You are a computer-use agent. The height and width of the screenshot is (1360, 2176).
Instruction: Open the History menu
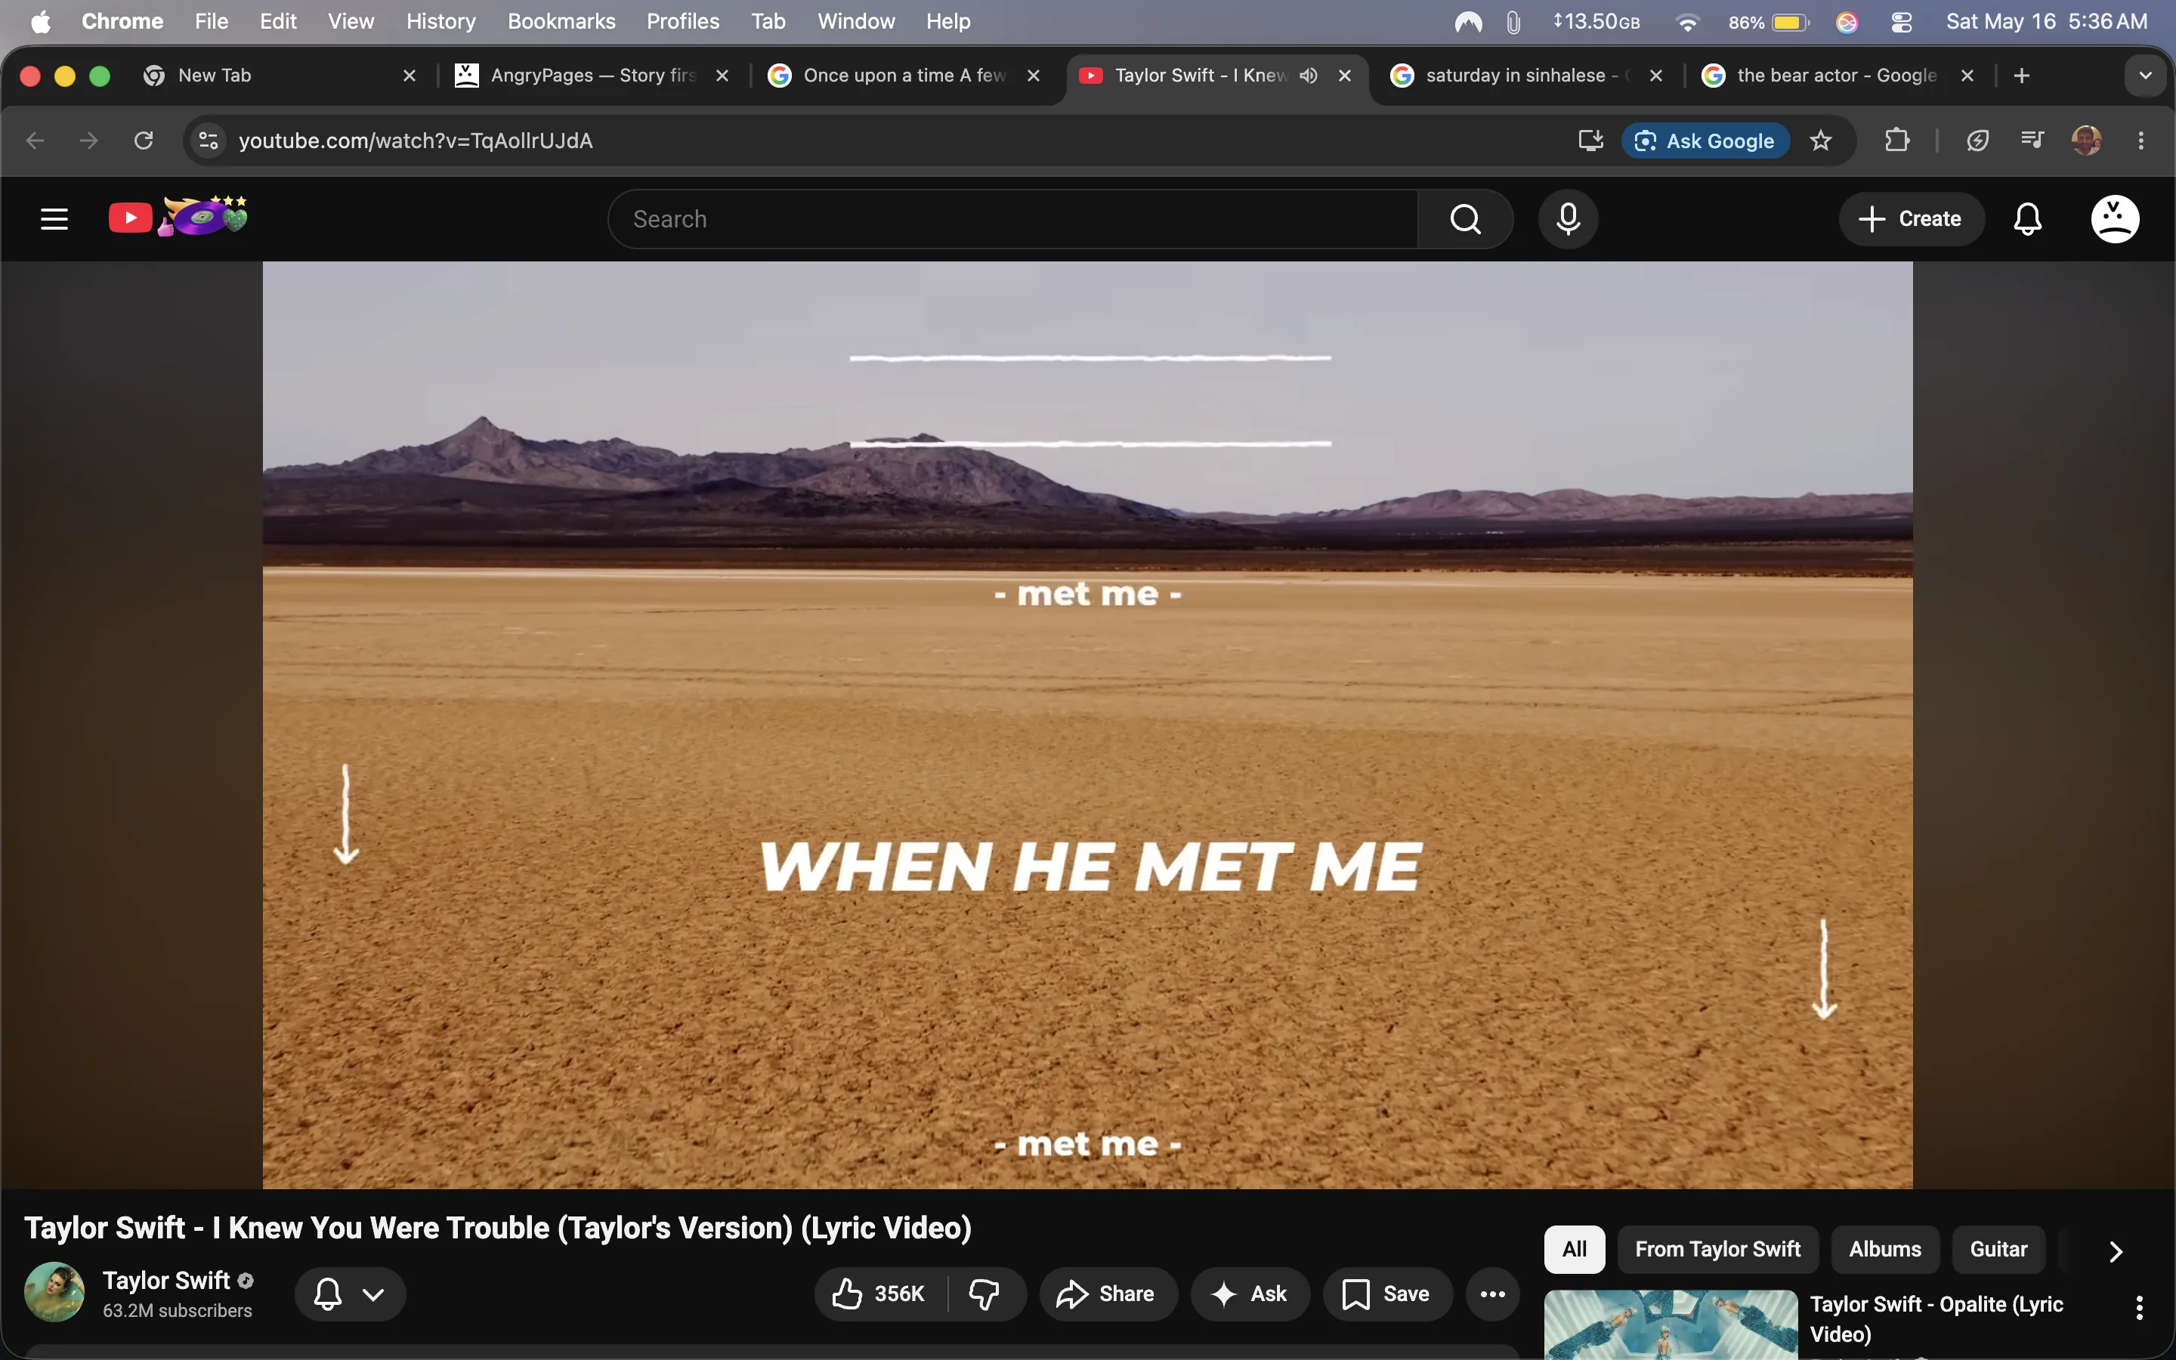coord(440,22)
